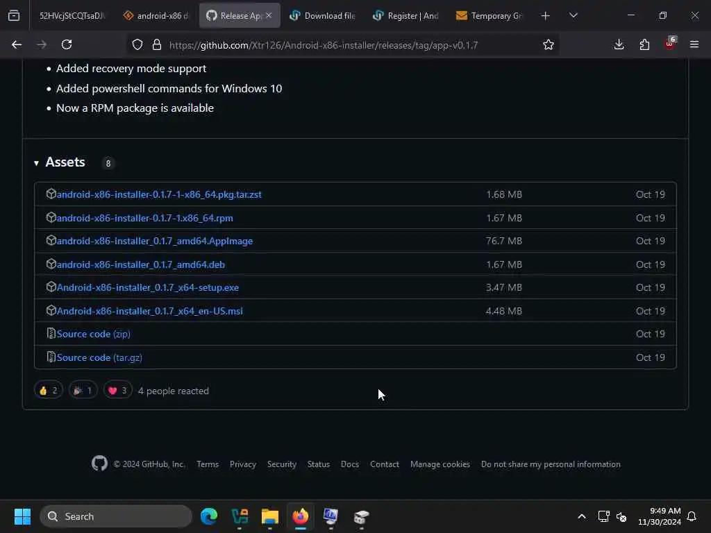Image resolution: width=711 pixels, height=533 pixels.
Task: Download the pkg.tar.zst package
Action: click(x=159, y=194)
